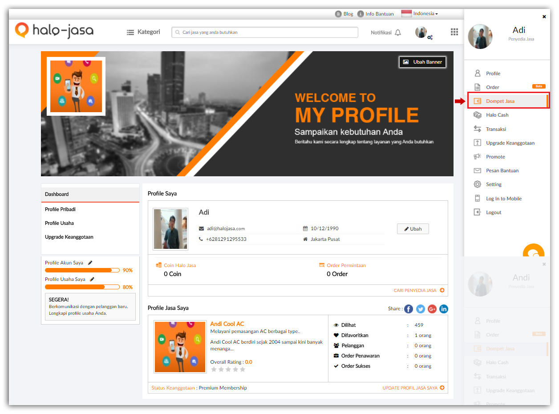
Task: Open the Andi Cool AC title link
Action: 227,324
